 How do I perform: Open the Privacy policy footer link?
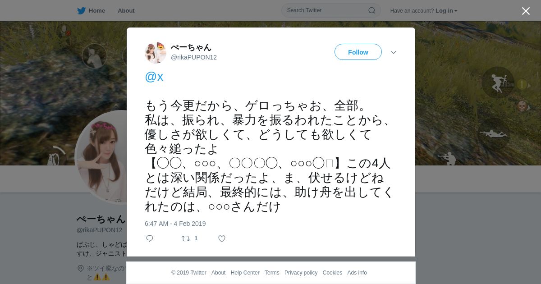[301, 273]
